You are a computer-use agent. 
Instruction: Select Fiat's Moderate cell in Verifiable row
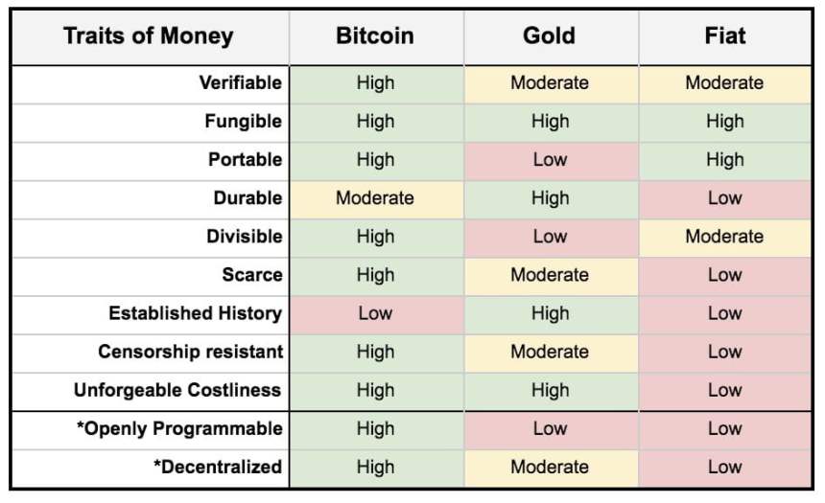[x=724, y=83]
